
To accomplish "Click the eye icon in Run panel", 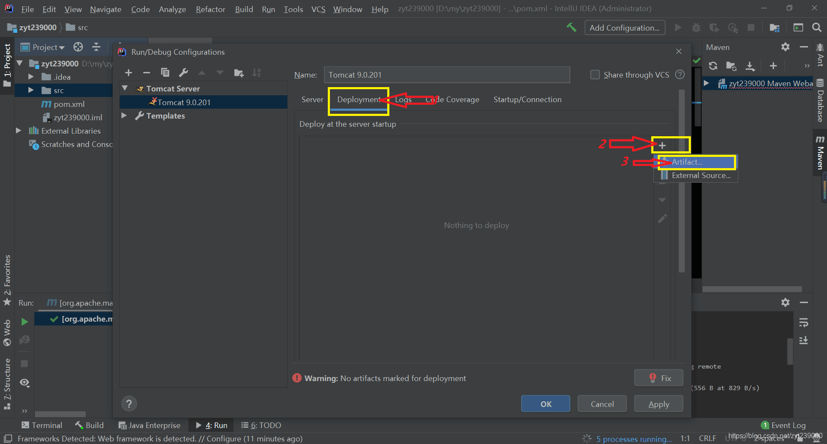I will [x=25, y=383].
